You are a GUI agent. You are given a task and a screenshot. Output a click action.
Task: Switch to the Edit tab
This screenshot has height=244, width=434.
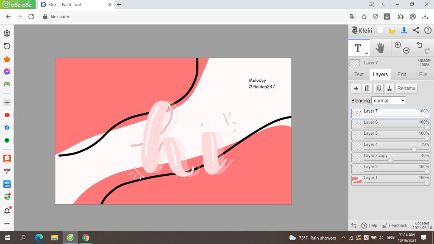click(402, 75)
